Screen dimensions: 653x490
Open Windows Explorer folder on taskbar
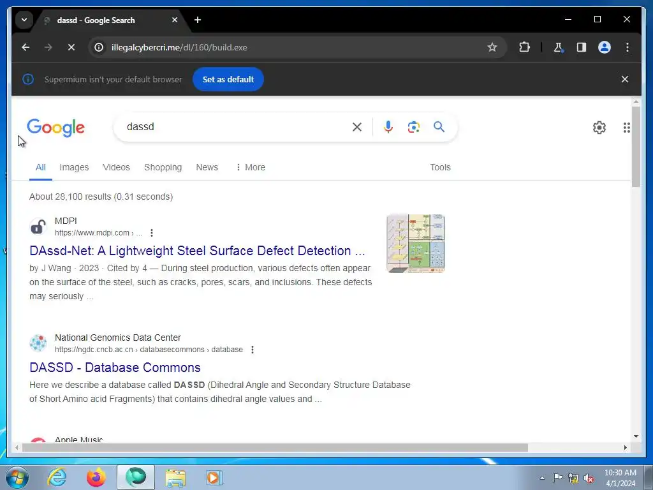[x=175, y=477]
